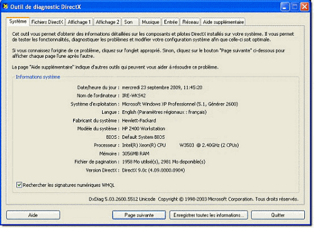Click the 'Fichier de pagination :' label
Image resolution: width=314 pixels, height=228 pixels.
(97, 162)
